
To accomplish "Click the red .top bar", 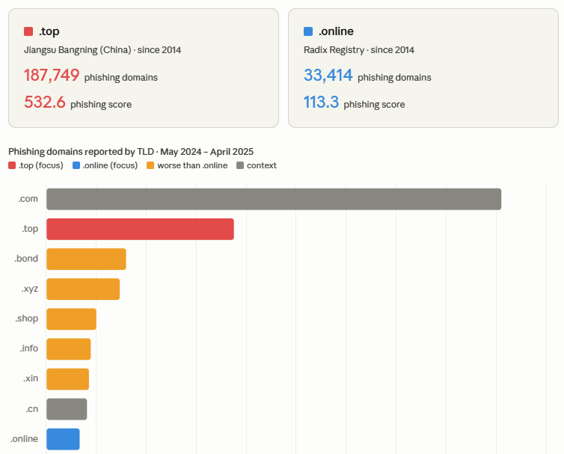I will point(141,229).
